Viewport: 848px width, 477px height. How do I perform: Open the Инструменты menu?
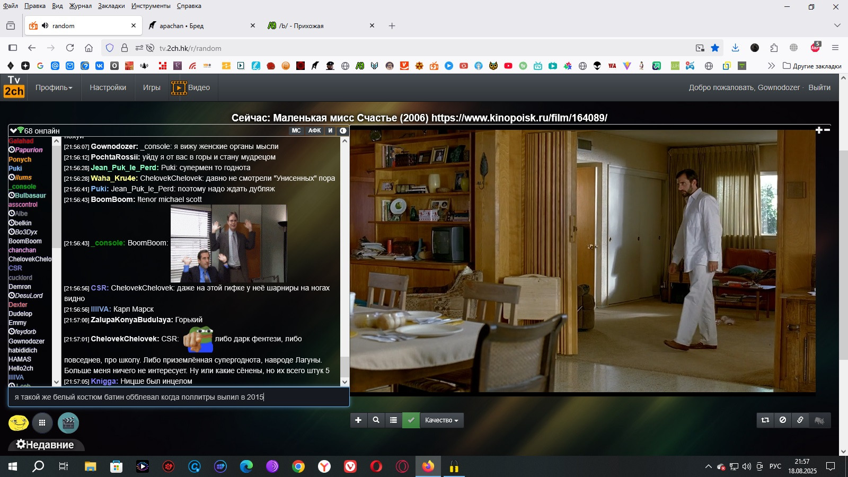coord(151,6)
